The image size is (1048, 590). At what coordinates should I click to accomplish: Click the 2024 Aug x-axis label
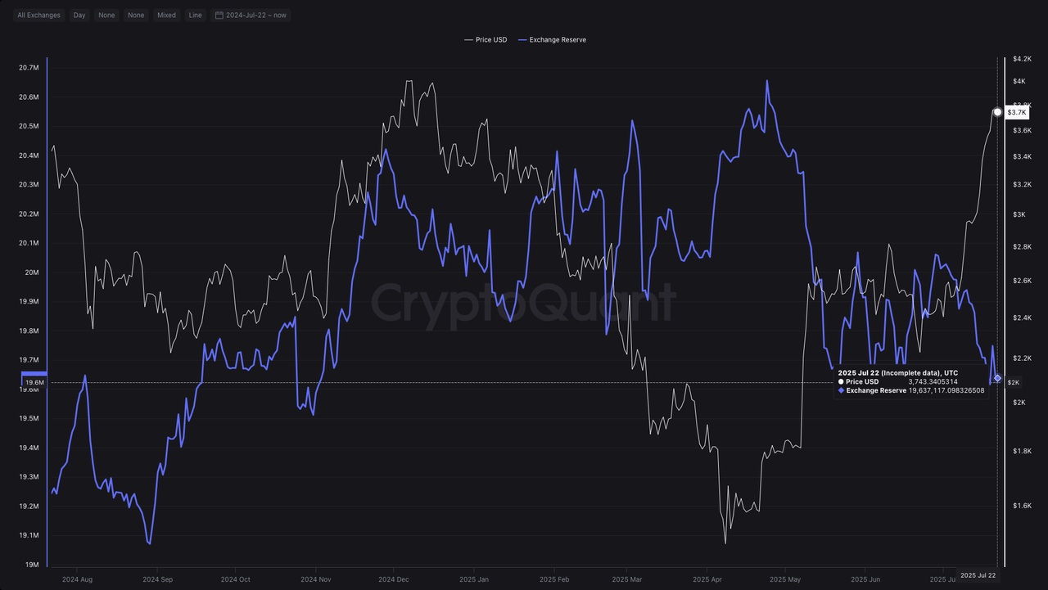click(x=77, y=579)
